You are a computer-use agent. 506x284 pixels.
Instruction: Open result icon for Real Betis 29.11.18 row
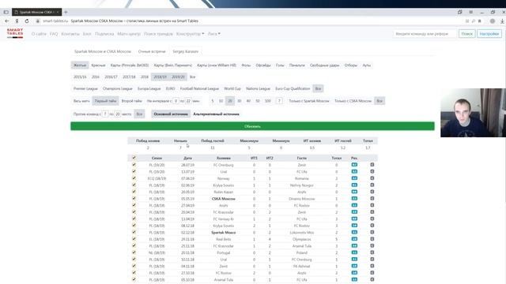click(x=354, y=239)
